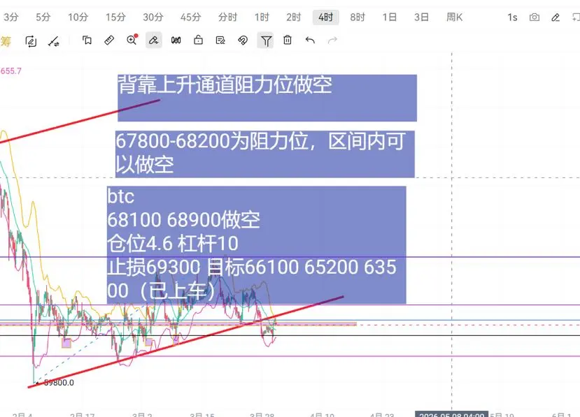Select the 67800-68200为阻力位 text annotation
The width and height of the screenshot is (580, 417).
point(265,154)
